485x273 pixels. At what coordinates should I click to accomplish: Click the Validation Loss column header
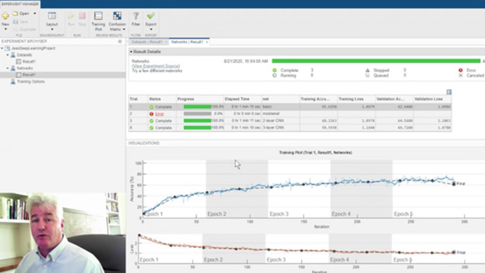(428, 99)
